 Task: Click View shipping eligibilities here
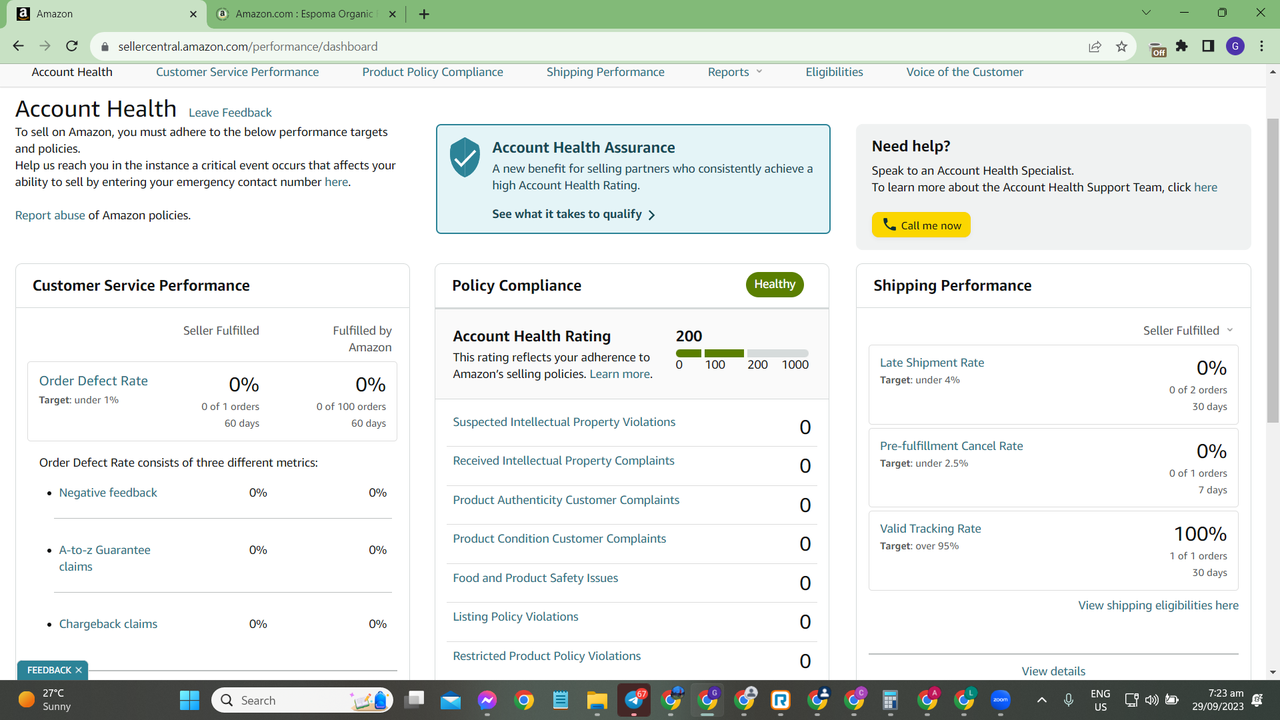pyautogui.click(x=1158, y=605)
